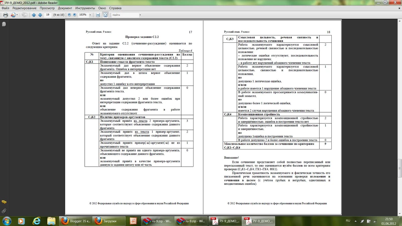
Task: Show the Pages thumbnails panel icon
Action: 4,24
